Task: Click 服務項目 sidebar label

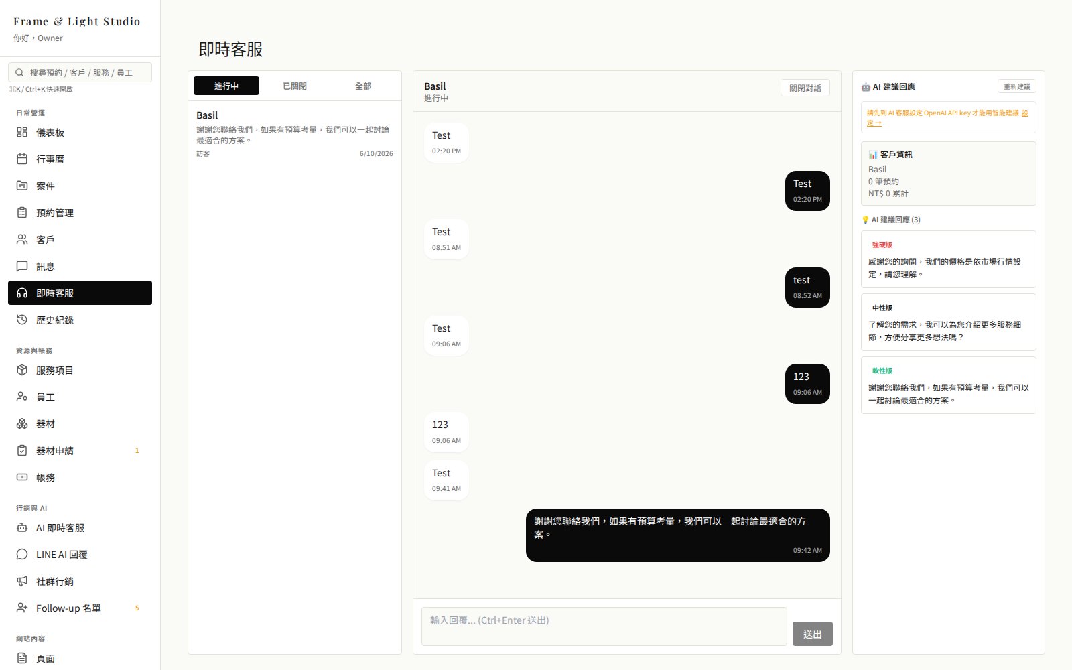Action: [x=55, y=370]
